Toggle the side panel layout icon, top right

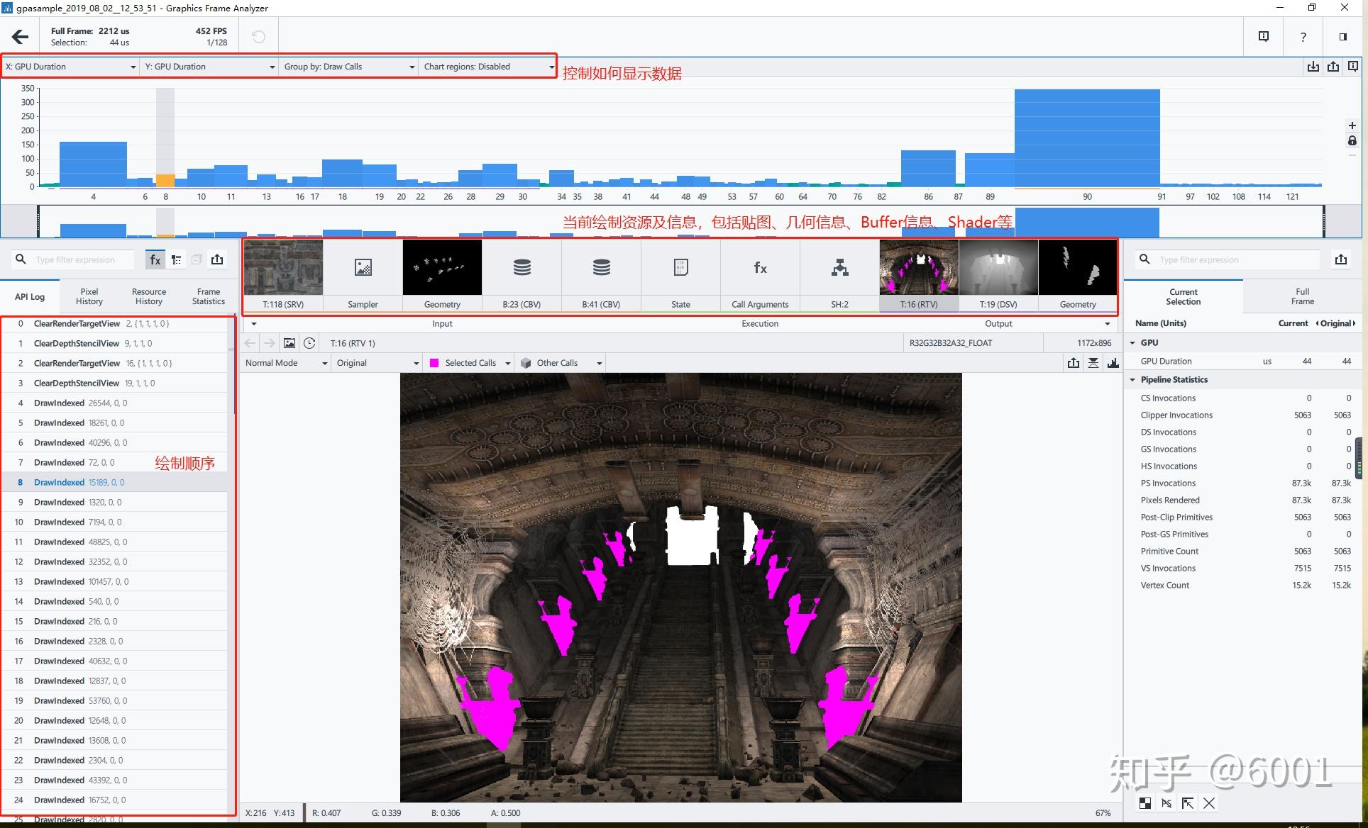pyautogui.click(x=1342, y=37)
